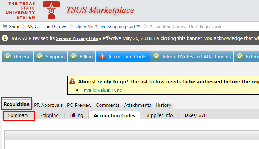Click the green checkmark on Internal Notes and Attachments
Screen dimensions: 259x149
click(x=156, y=56)
